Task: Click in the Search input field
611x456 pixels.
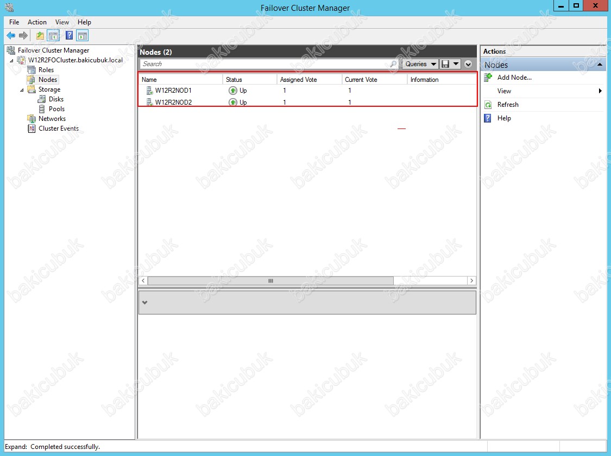Action: [x=265, y=64]
